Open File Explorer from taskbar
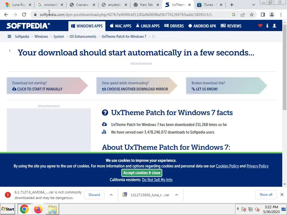 click(52, 209)
